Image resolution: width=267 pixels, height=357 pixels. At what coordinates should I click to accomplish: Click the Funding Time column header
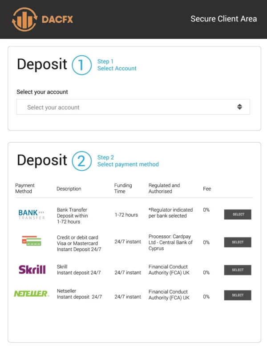pos(123,188)
